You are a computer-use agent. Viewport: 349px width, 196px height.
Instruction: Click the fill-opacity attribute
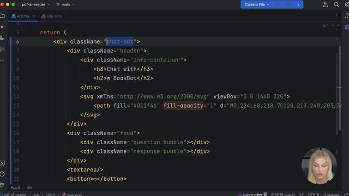point(183,106)
